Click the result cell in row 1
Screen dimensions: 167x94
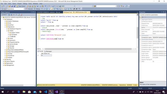click(46, 55)
